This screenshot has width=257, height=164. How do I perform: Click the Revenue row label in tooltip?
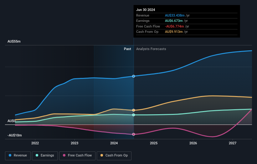[143, 15]
